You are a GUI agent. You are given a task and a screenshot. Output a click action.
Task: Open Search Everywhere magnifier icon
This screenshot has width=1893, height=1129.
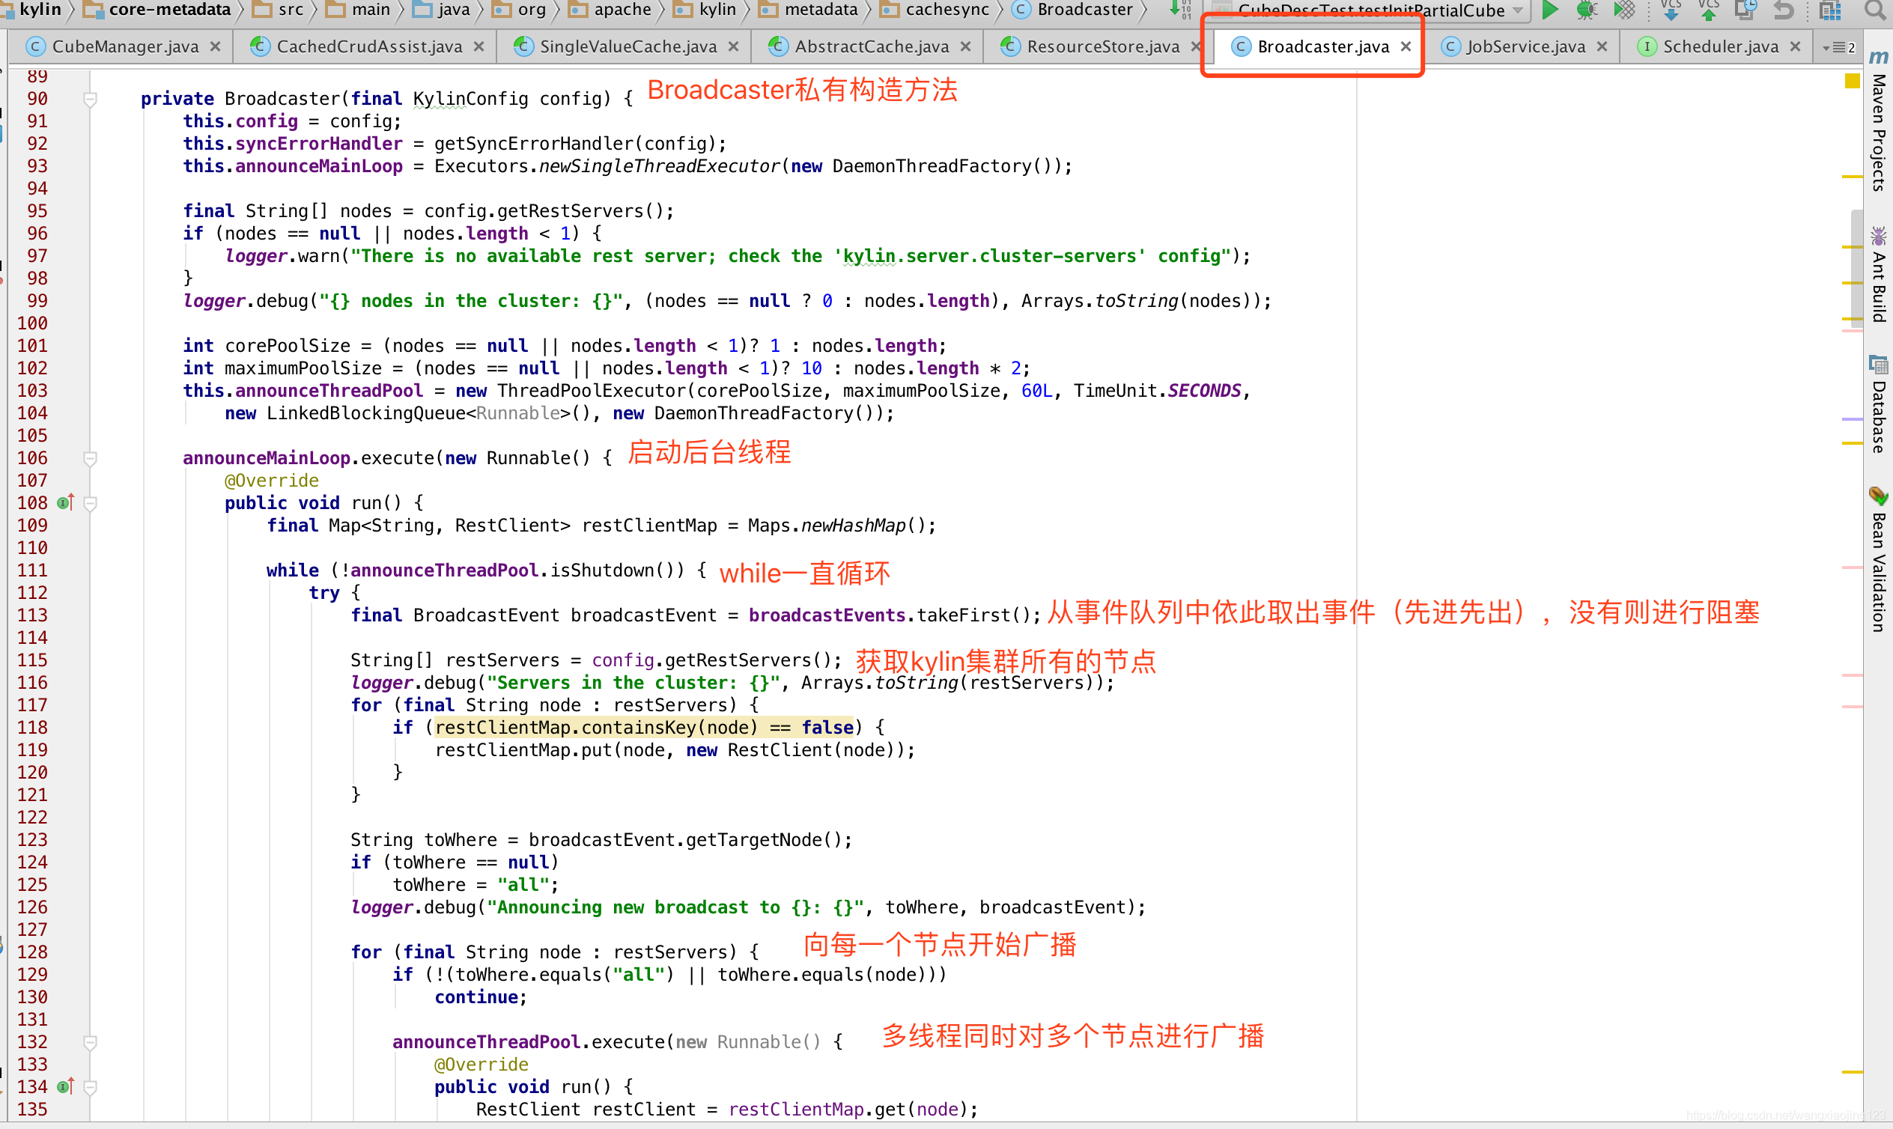[x=1876, y=10]
